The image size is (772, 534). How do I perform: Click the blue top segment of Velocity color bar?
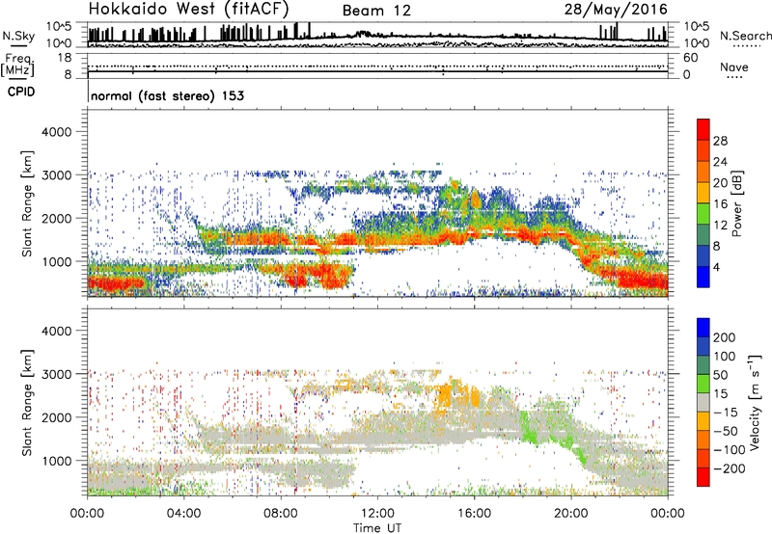[x=703, y=328]
